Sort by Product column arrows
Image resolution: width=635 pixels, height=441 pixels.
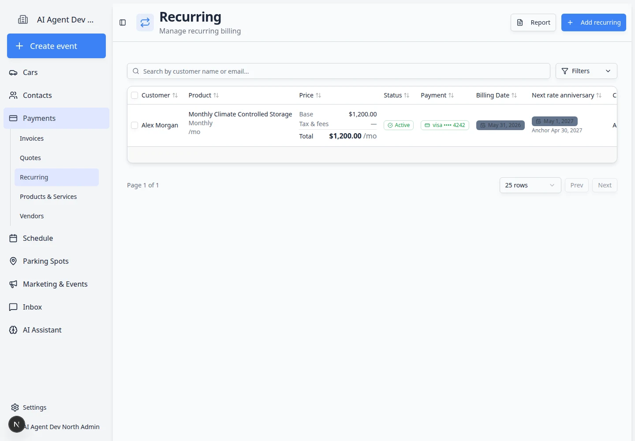click(x=216, y=95)
